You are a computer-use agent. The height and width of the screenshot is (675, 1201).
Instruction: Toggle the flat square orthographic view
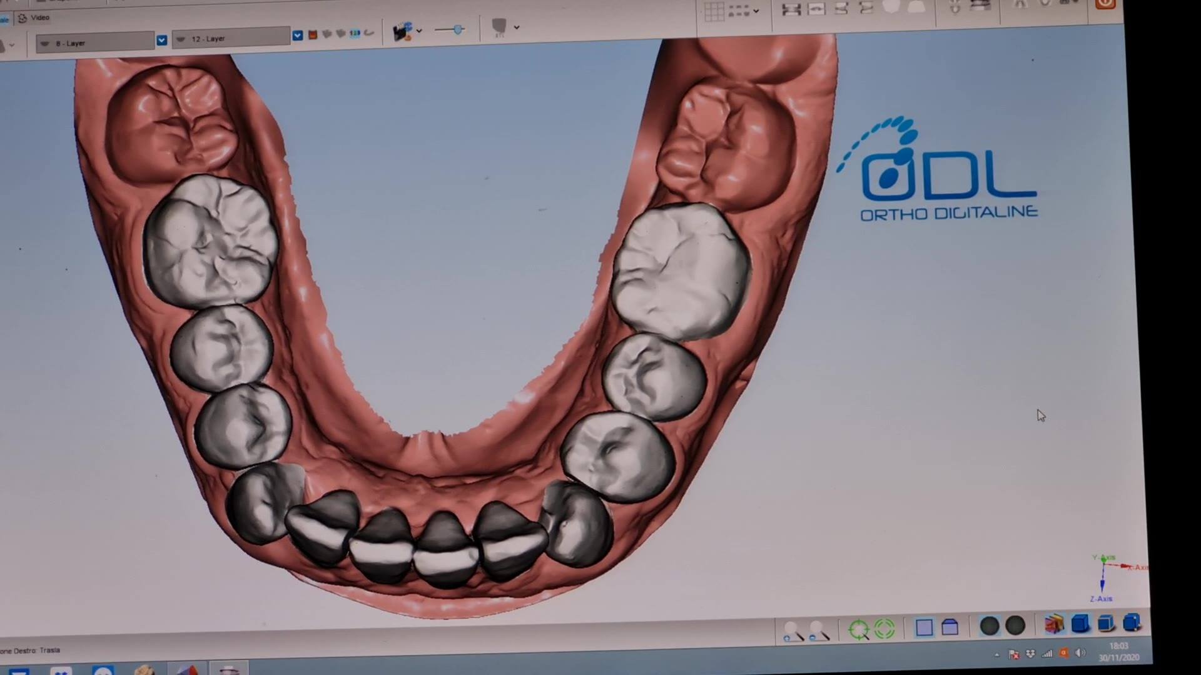click(x=924, y=627)
